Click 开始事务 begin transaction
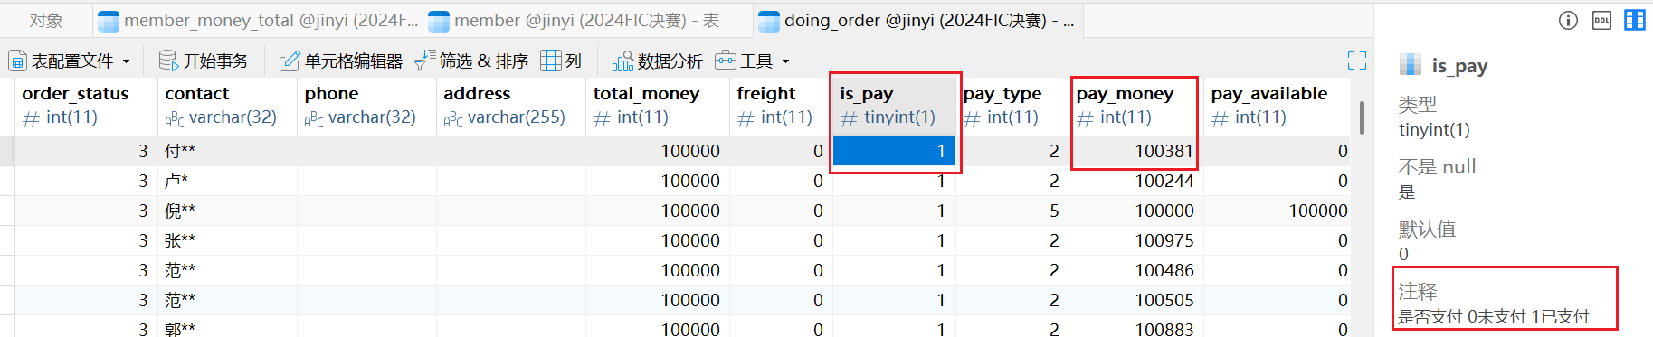Viewport: 1653px width, 337px height. 204,61
